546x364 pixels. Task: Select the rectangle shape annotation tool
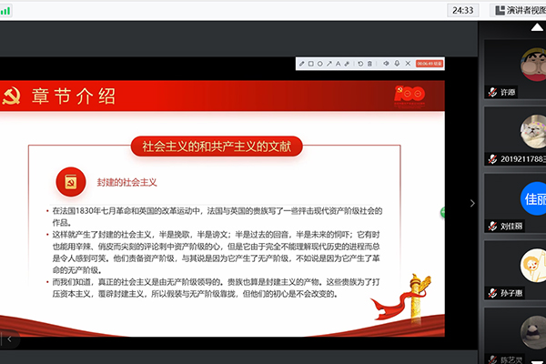[310, 64]
